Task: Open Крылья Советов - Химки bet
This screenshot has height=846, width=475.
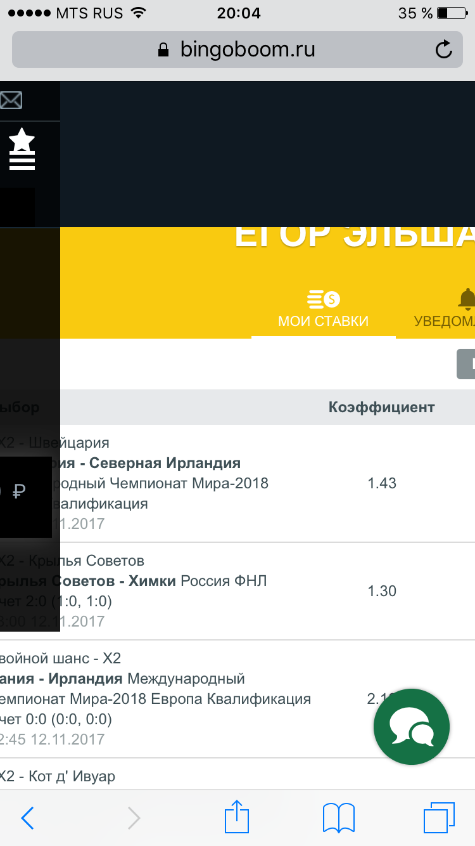Action: pos(237,591)
